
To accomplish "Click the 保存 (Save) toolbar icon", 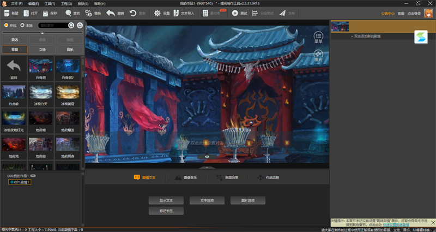I will point(45,13).
